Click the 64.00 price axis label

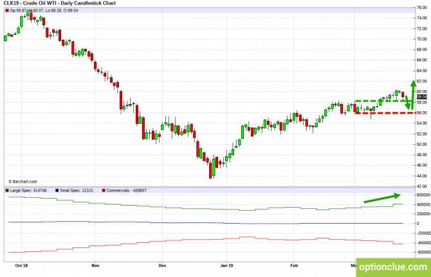coord(421,71)
